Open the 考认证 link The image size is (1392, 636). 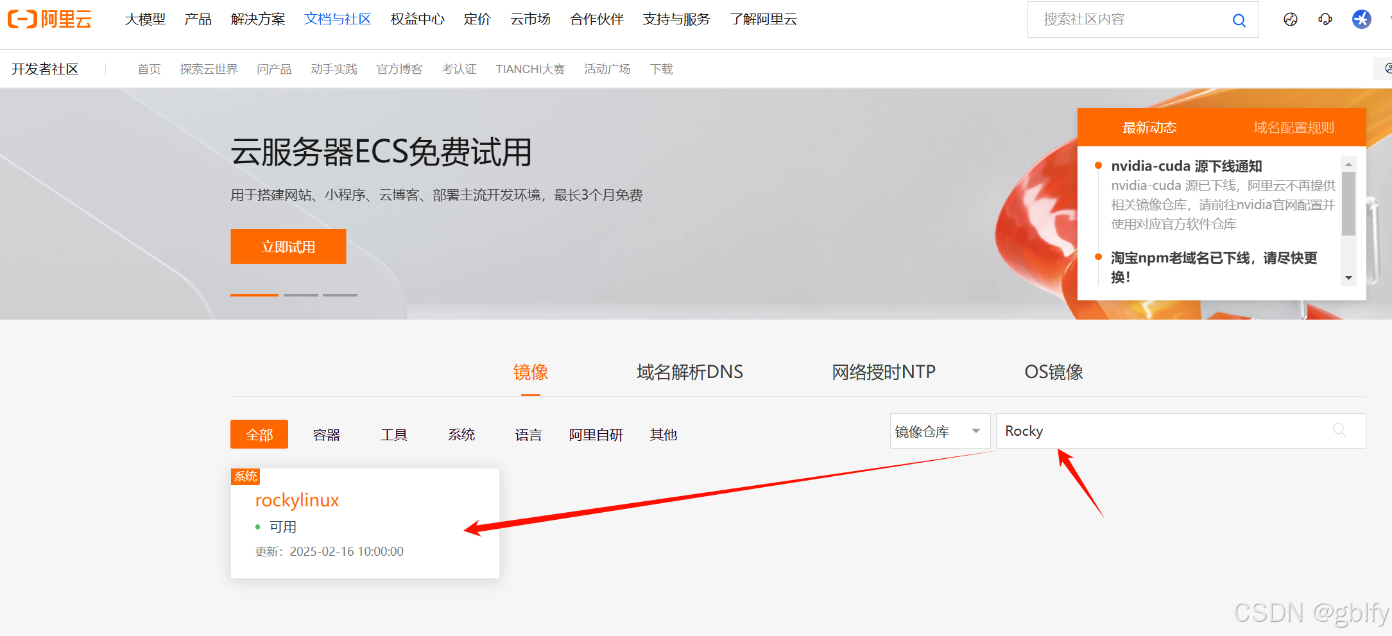tap(459, 69)
